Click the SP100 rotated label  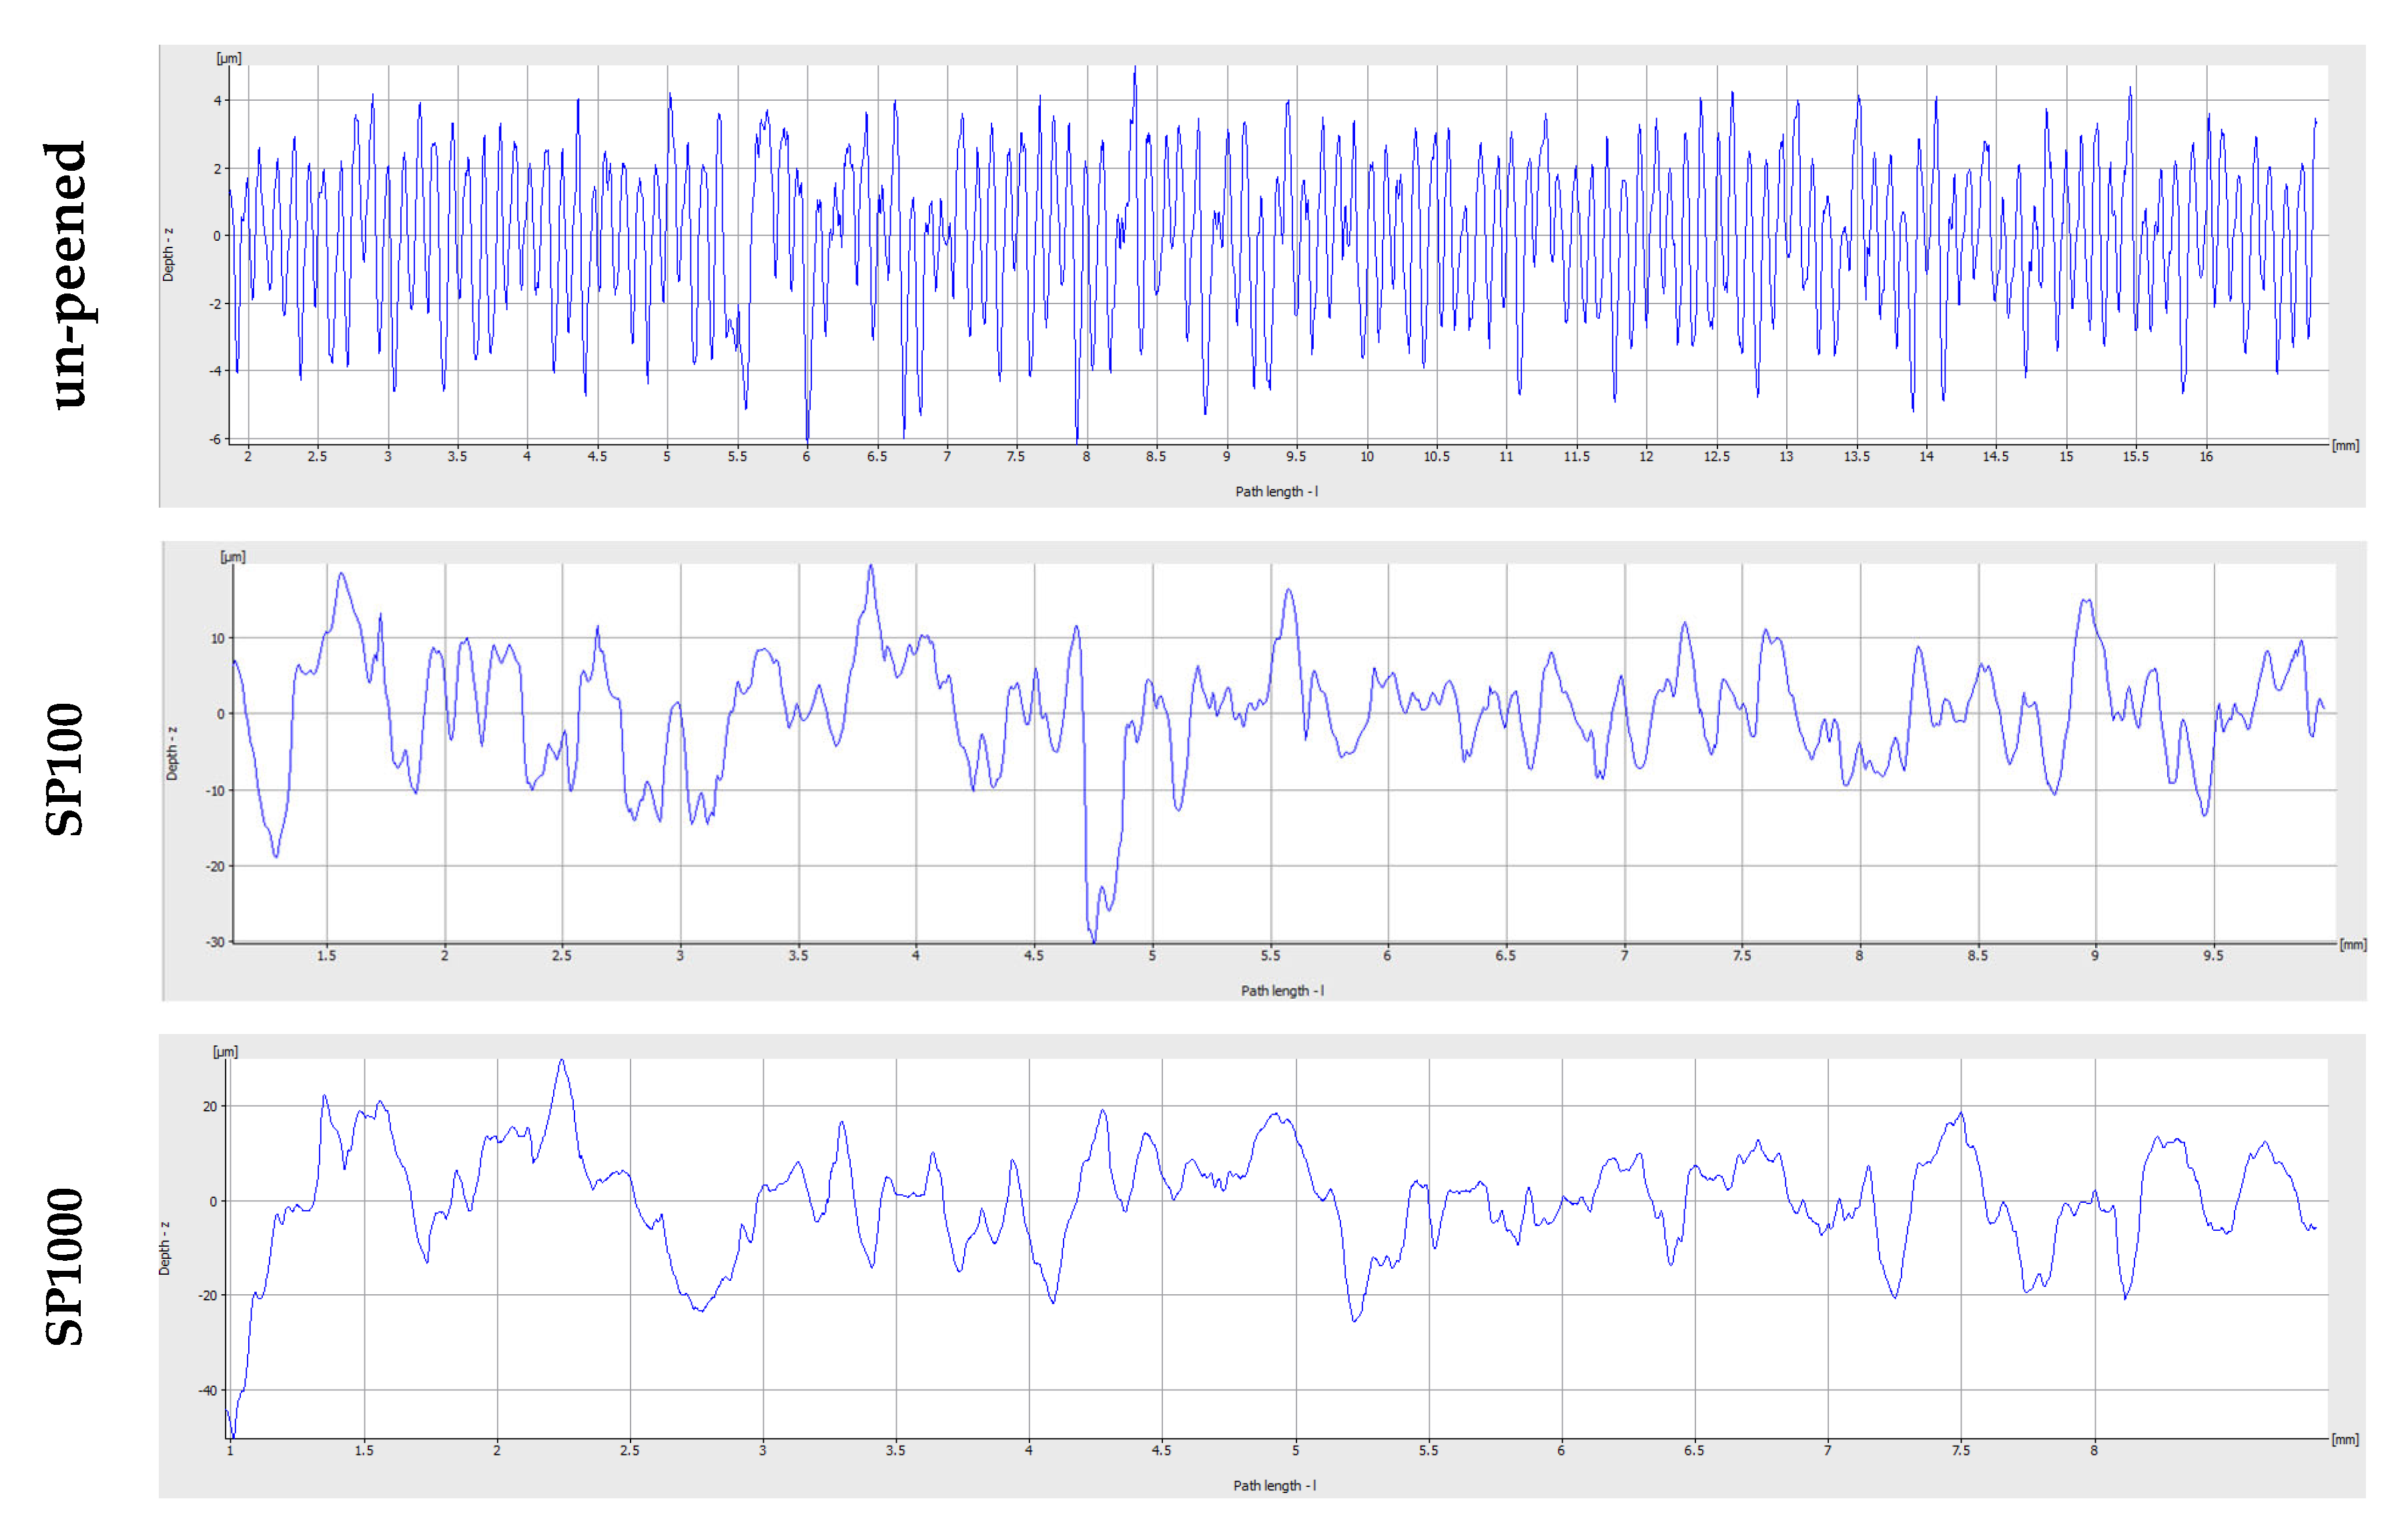pyautogui.click(x=66, y=769)
